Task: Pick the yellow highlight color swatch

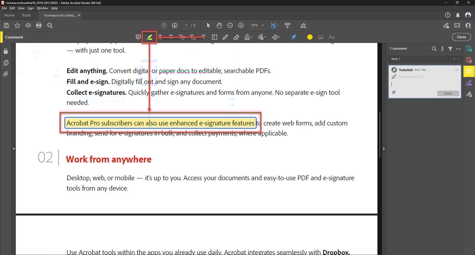Action: point(310,37)
